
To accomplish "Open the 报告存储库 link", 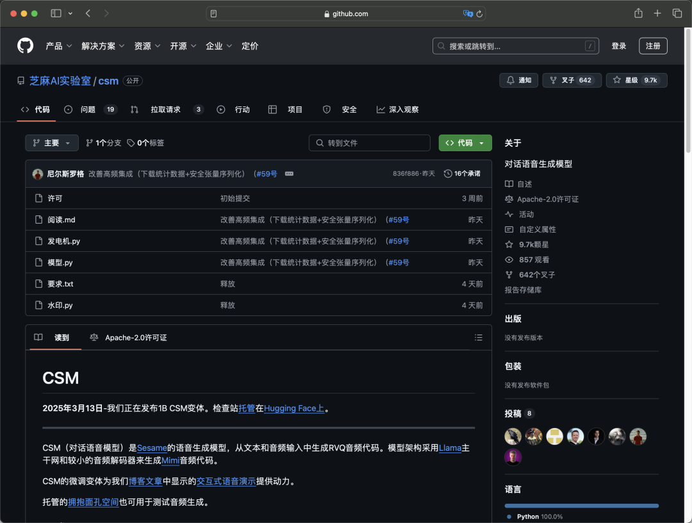I will pos(523,290).
